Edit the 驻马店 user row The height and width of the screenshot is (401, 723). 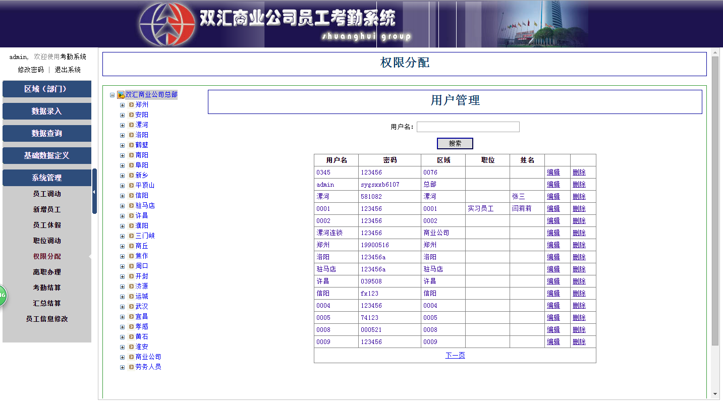[x=553, y=269]
